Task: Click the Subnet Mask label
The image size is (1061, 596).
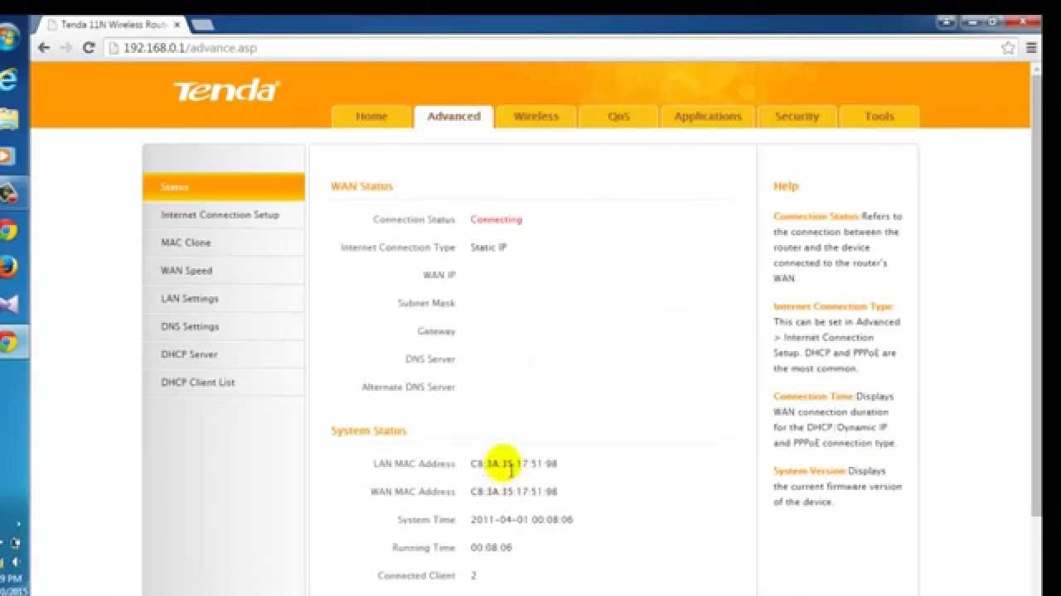Action: [426, 304]
